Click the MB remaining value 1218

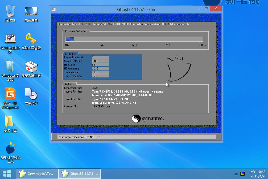[100, 69]
